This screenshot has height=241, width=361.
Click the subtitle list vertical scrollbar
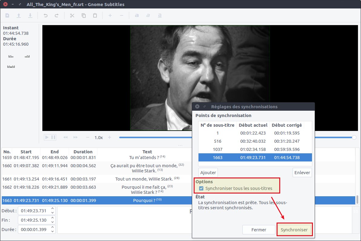point(357,200)
